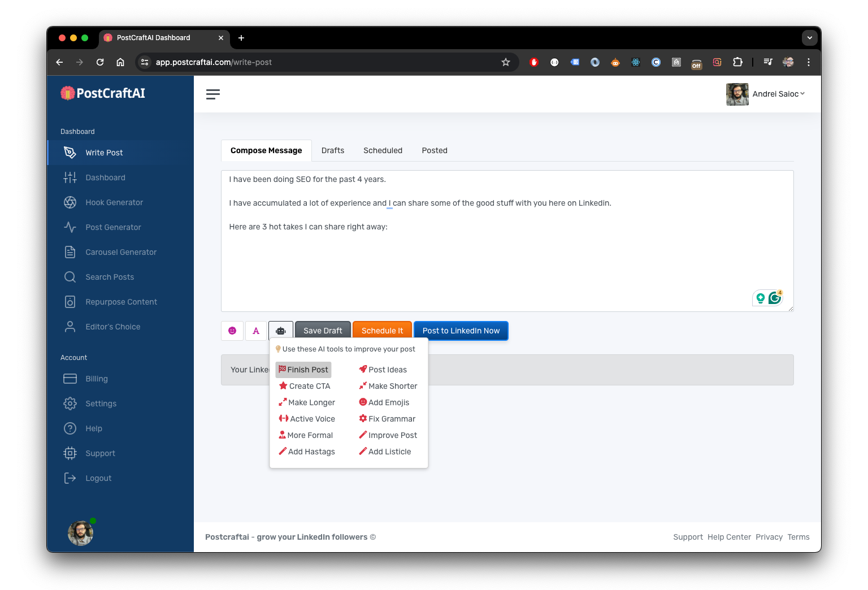This screenshot has width=868, height=590.
Task: Choose Create CTA AI tool
Action: 305,386
